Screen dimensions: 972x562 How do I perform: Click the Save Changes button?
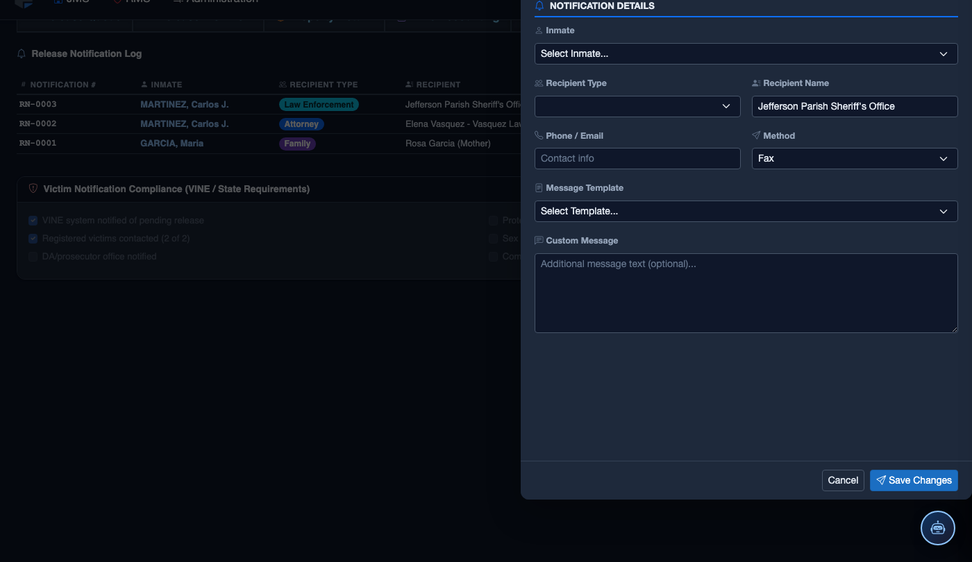[x=914, y=480]
